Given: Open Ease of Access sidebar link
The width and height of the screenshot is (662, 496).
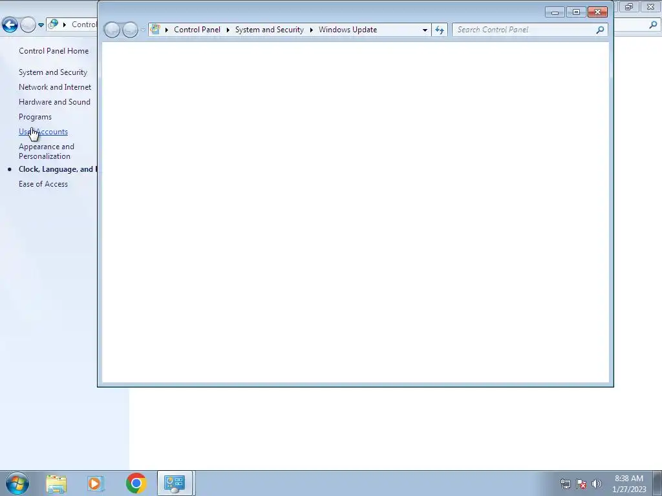Looking at the screenshot, I should [x=43, y=184].
